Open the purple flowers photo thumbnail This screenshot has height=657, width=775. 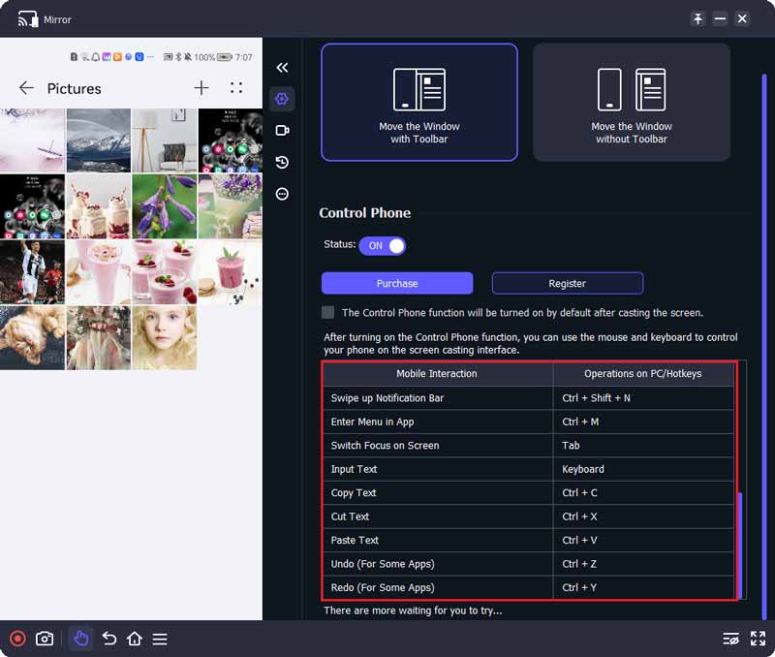pyautogui.click(x=165, y=205)
